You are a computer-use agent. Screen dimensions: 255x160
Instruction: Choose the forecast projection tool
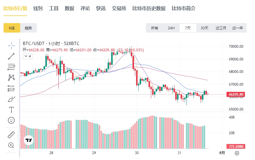click(11, 88)
